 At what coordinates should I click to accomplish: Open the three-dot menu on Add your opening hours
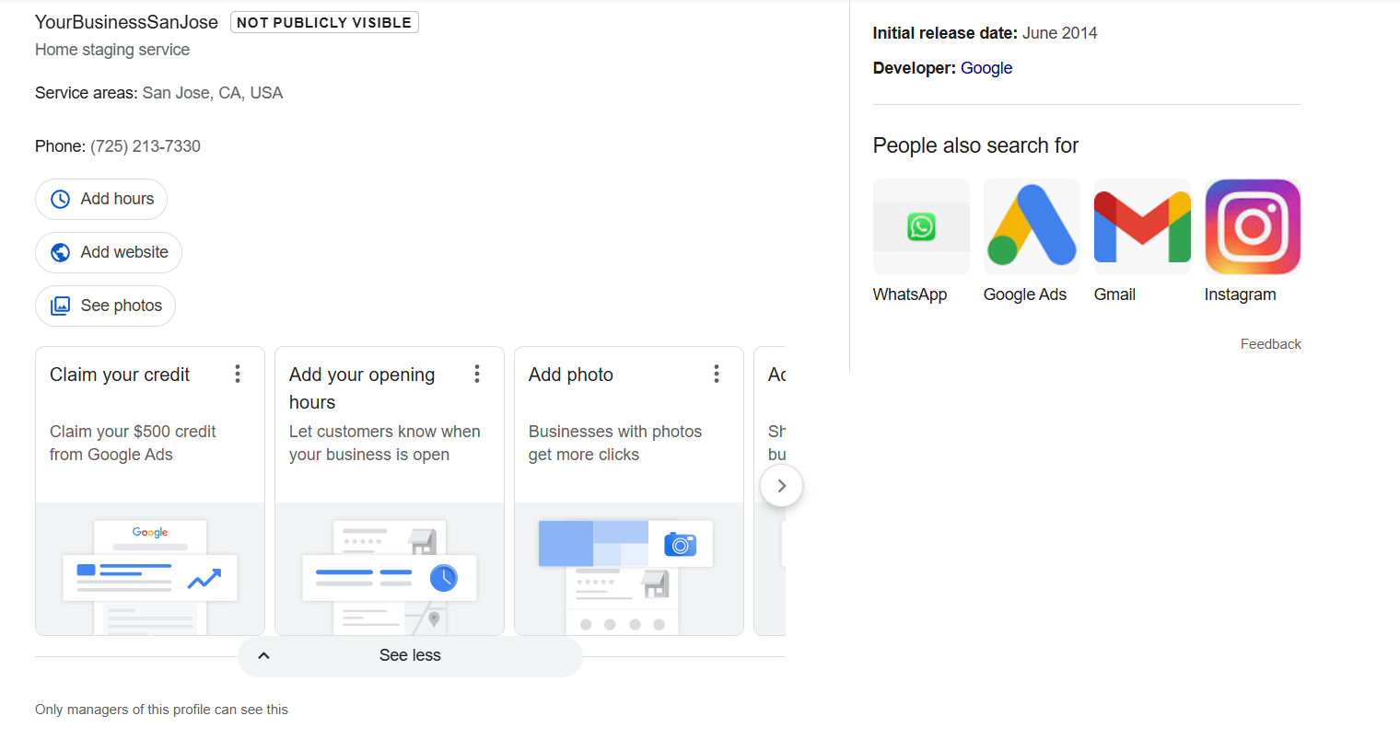pos(476,374)
